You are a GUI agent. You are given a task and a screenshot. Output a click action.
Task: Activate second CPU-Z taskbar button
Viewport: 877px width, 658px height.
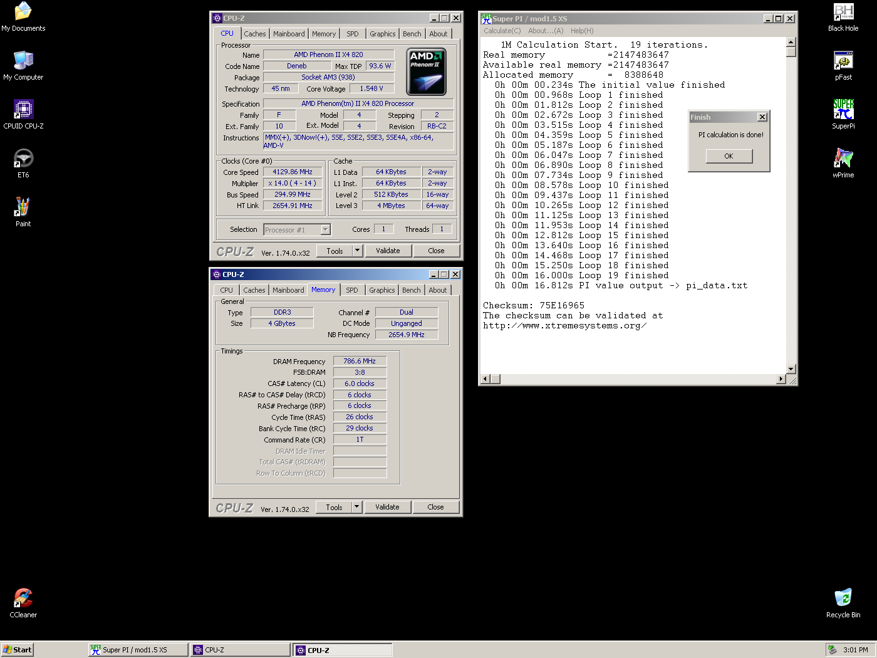coord(343,650)
